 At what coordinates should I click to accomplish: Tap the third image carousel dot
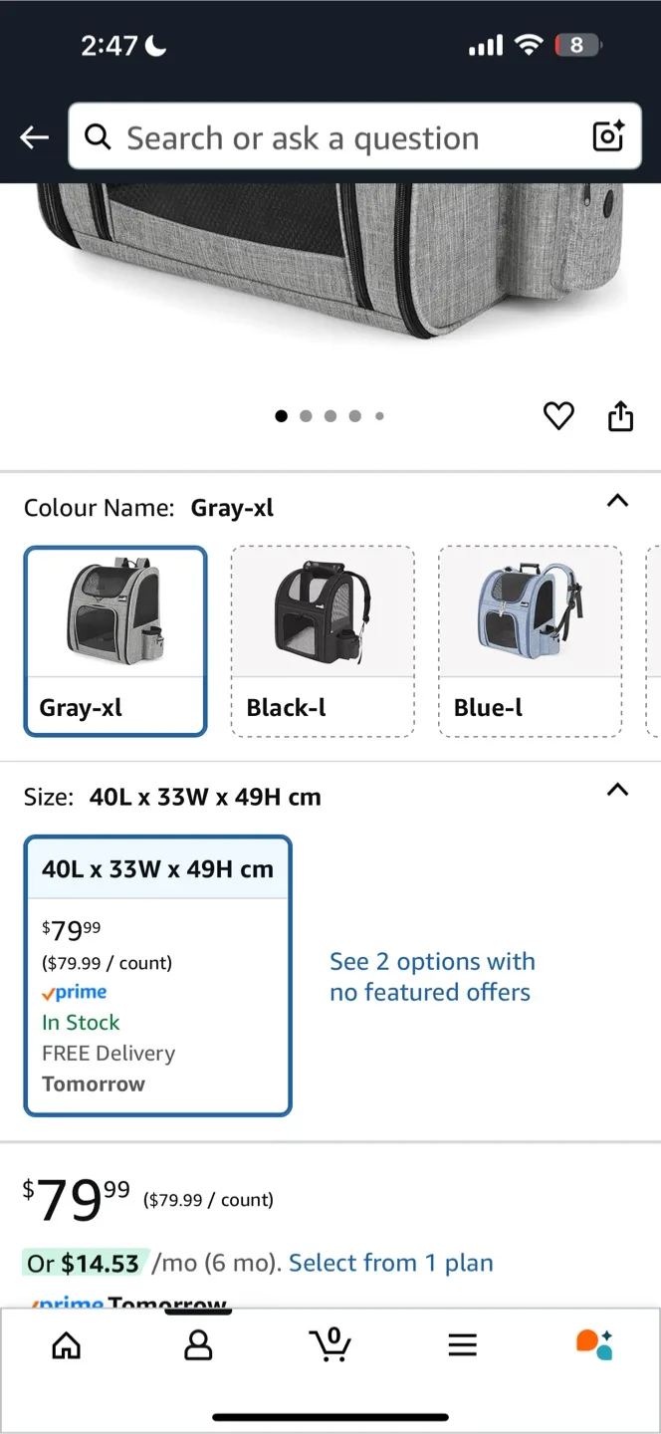click(x=330, y=416)
